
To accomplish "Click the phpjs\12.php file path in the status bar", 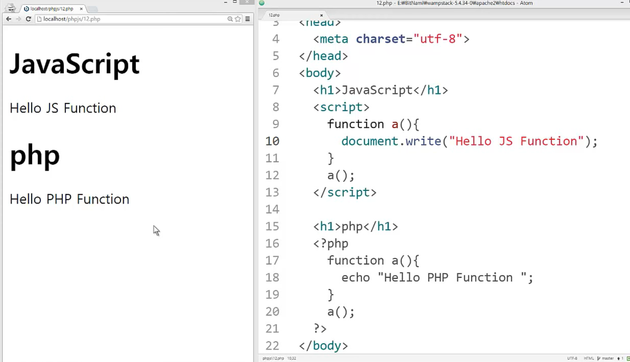I will point(273,358).
